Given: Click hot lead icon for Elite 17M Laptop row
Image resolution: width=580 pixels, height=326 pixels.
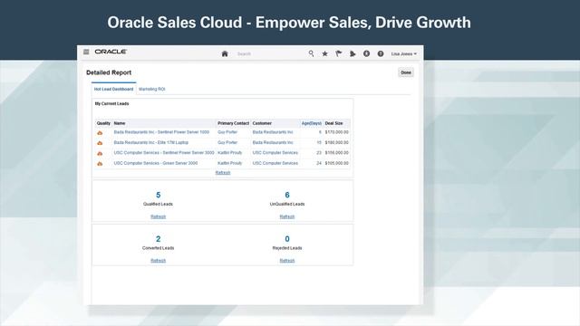Looking at the screenshot, I should pyautogui.click(x=100, y=143).
